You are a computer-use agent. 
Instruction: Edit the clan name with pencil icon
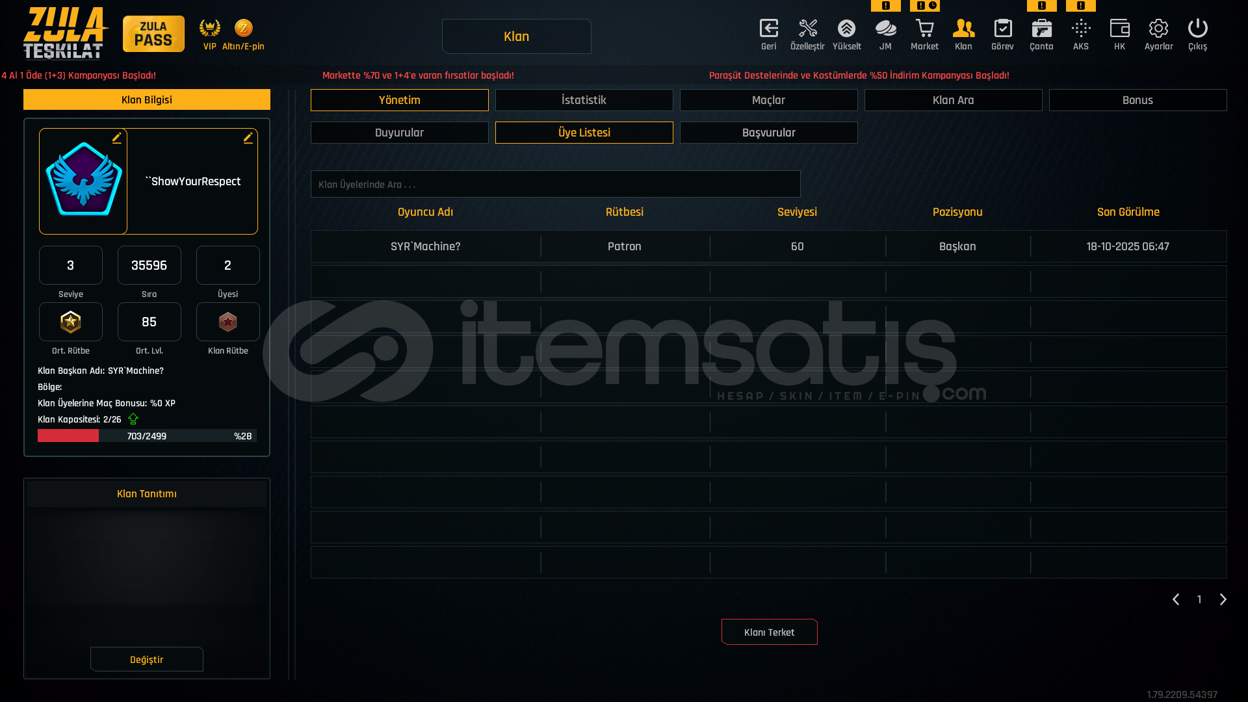248,138
